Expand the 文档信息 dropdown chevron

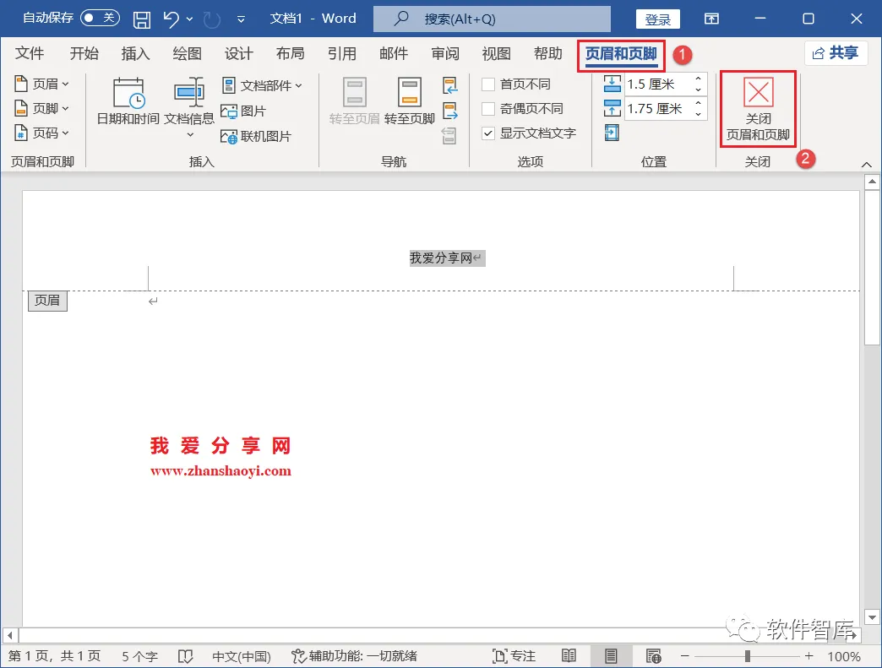click(190, 134)
